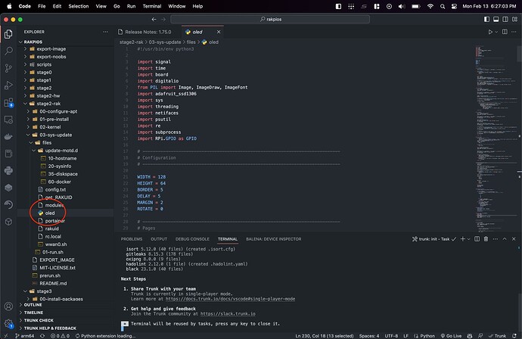Click the Run Python File play icon
The height and width of the screenshot is (339, 522).
[490, 33]
